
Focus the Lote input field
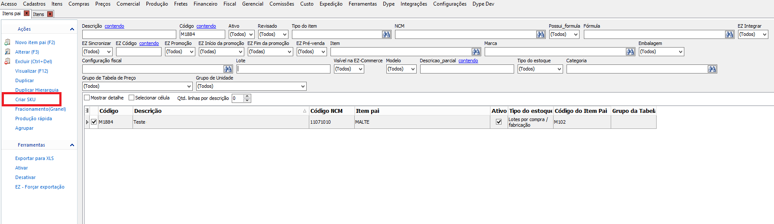pyautogui.click(x=283, y=69)
